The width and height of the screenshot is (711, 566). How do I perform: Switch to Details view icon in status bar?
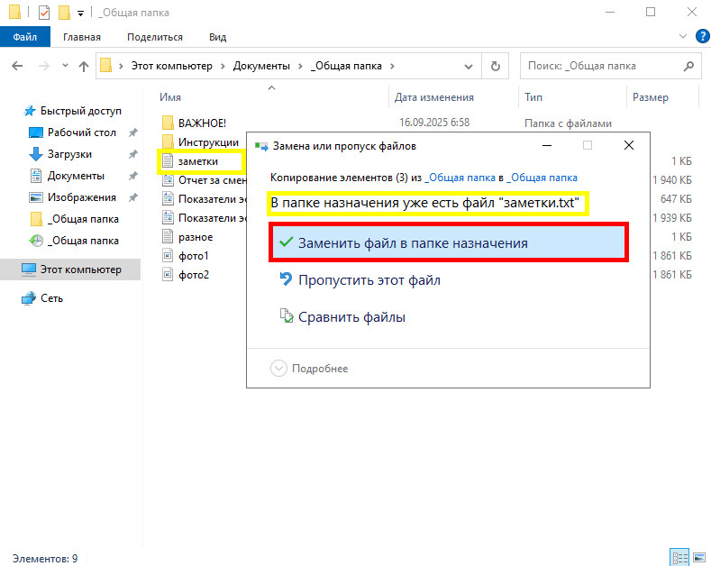(679, 558)
